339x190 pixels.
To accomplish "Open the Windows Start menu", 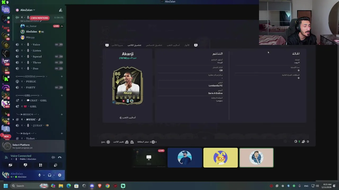I will (6, 186).
